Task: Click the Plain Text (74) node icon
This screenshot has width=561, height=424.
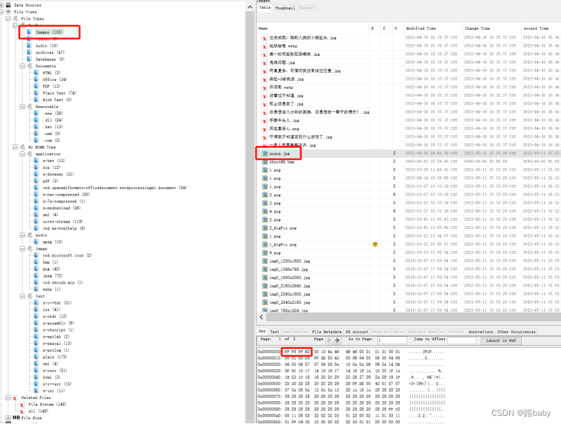Action: point(36,93)
